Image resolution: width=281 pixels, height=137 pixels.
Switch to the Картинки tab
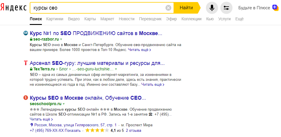pos(55,19)
